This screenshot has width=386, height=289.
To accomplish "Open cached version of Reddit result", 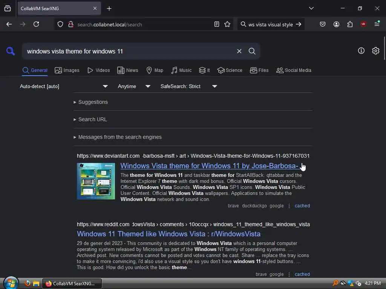I will (302, 274).
